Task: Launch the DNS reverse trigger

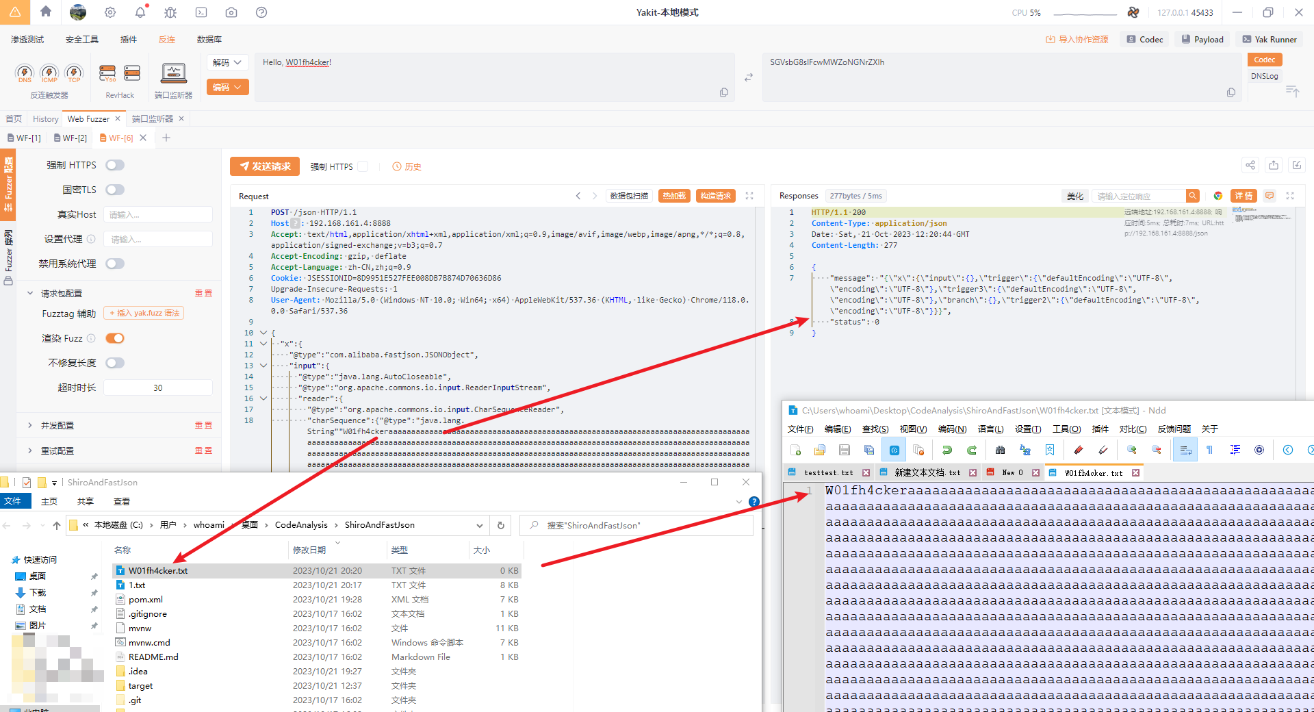Action: (25, 73)
